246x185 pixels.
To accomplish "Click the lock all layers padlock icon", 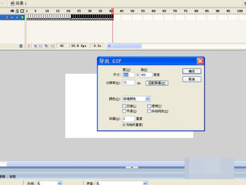I will [x=17, y=11].
